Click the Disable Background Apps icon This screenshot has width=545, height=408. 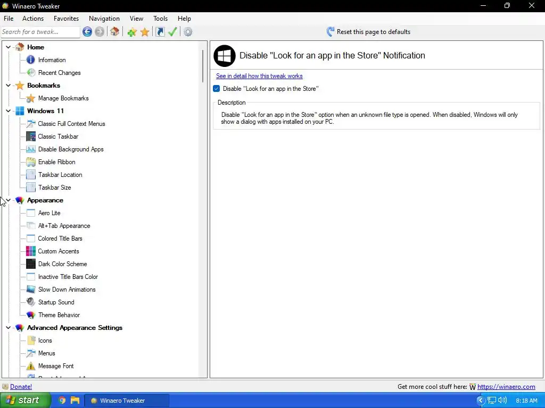(x=30, y=149)
